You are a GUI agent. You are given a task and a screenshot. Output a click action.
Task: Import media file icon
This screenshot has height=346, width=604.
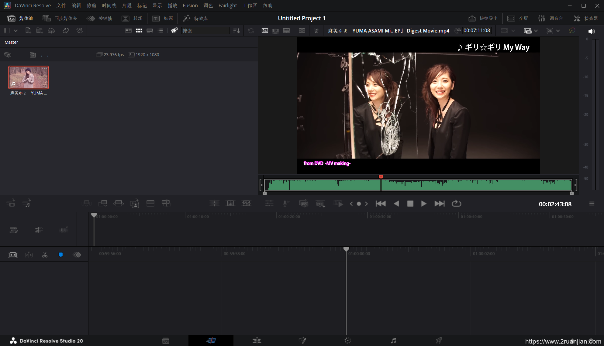click(x=28, y=31)
